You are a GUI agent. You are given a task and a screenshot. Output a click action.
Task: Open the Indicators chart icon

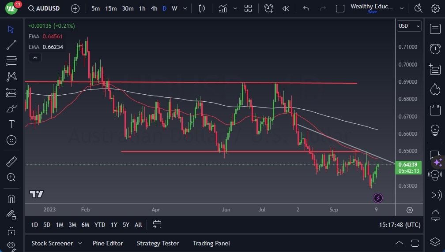pyautogui.click(x=222, y=8)
